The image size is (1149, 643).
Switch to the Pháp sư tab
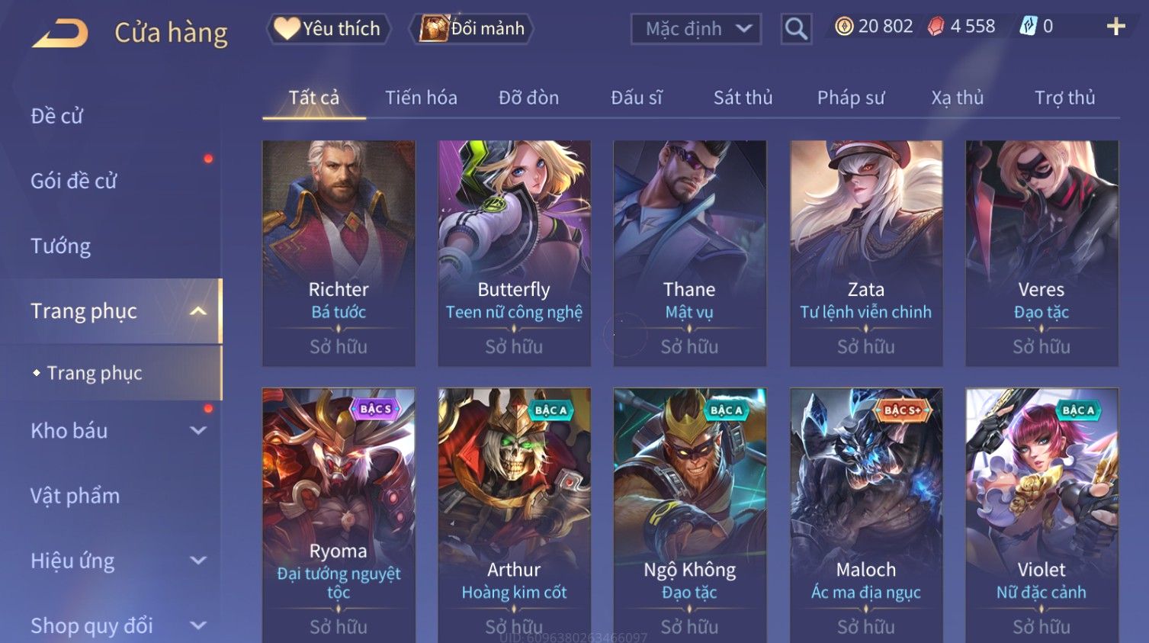tap(851, 98)
